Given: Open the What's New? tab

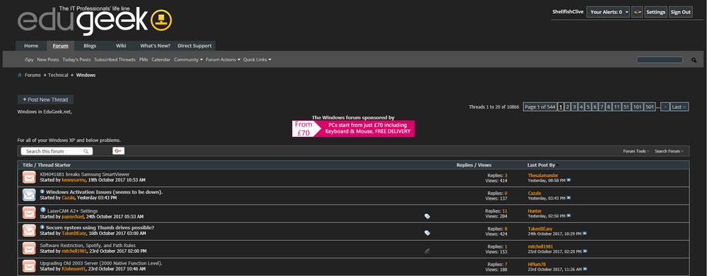Looking at the screenshot, I should (155, 46).
